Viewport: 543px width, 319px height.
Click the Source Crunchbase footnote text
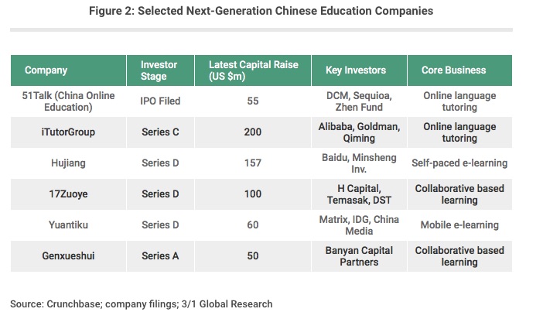(x=142, y=304)
